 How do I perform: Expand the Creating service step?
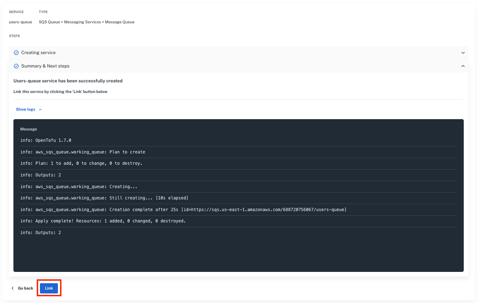point(238,53)
